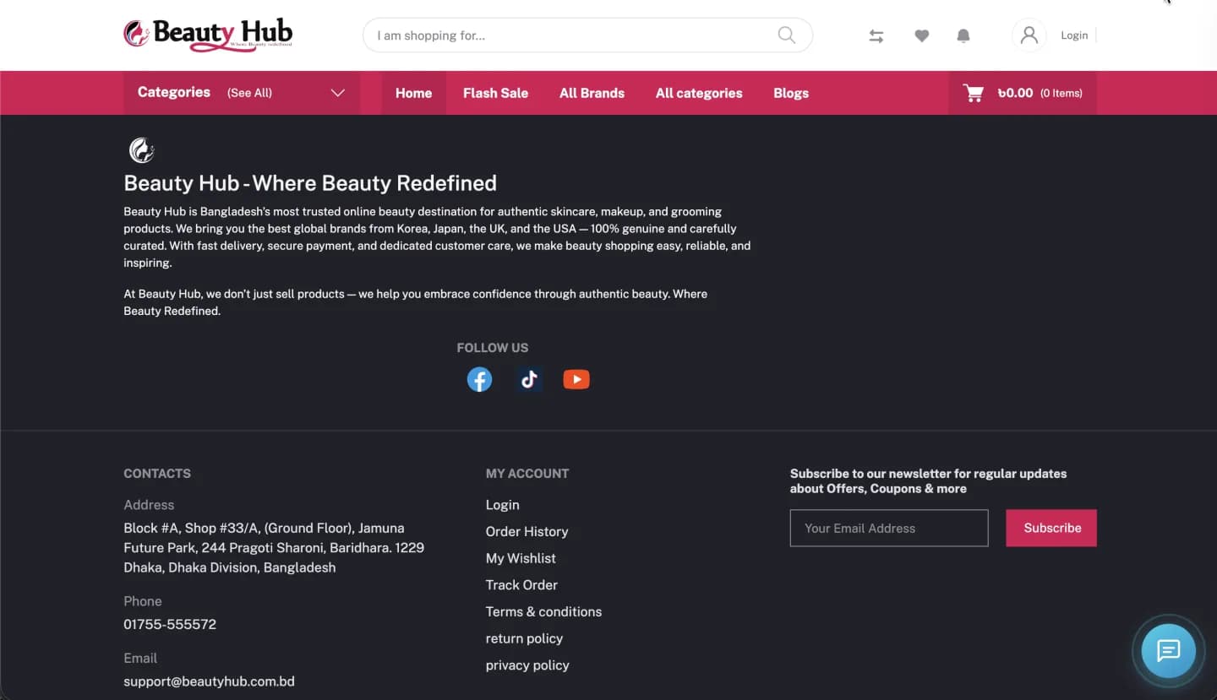
Task: Go to the Home menu item
Action: pyautogui.click(x=413, y=93)
